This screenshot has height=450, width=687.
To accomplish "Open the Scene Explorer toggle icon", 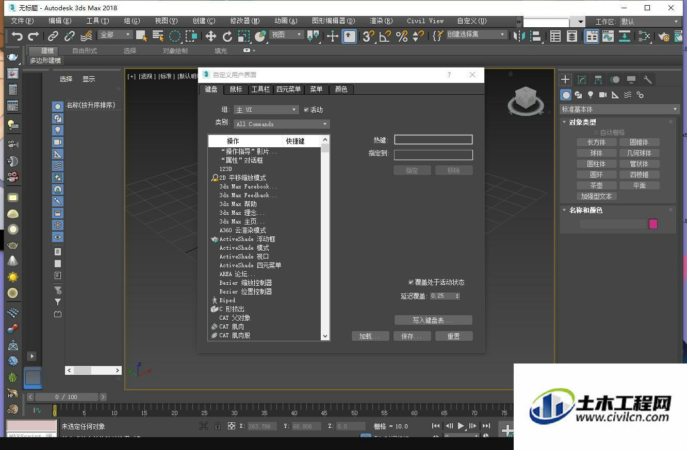I will (x=555, y=36).
